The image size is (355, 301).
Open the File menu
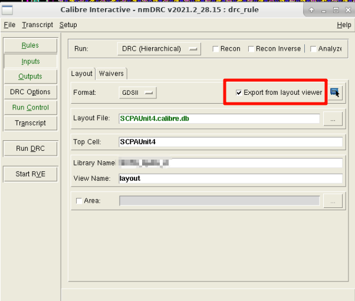click(x=9, y=25)
